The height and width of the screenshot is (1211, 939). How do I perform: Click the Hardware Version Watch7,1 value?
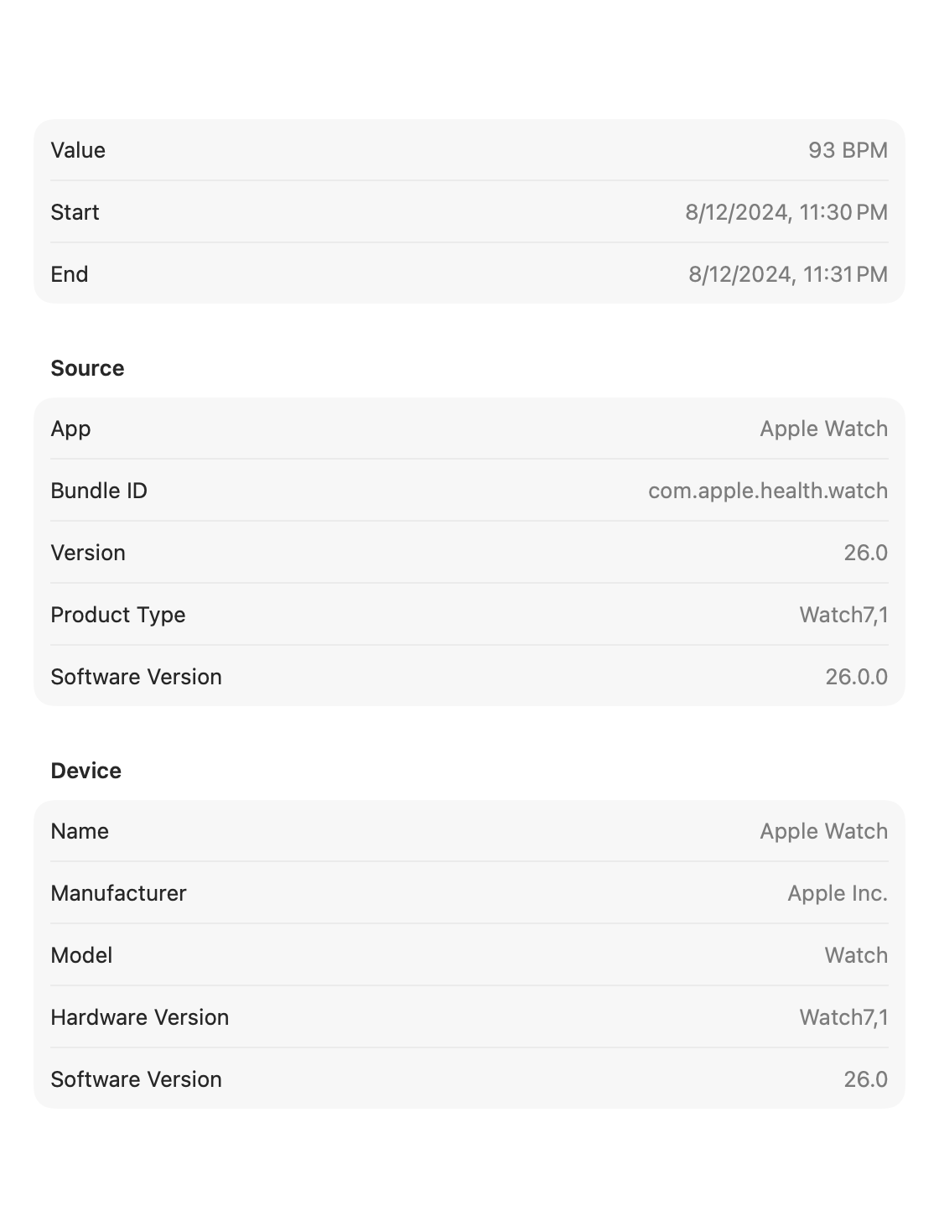pyautogui.click(x=843, y=1017)
